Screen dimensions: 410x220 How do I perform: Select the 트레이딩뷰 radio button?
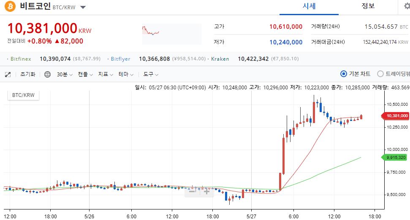(380, 74)
